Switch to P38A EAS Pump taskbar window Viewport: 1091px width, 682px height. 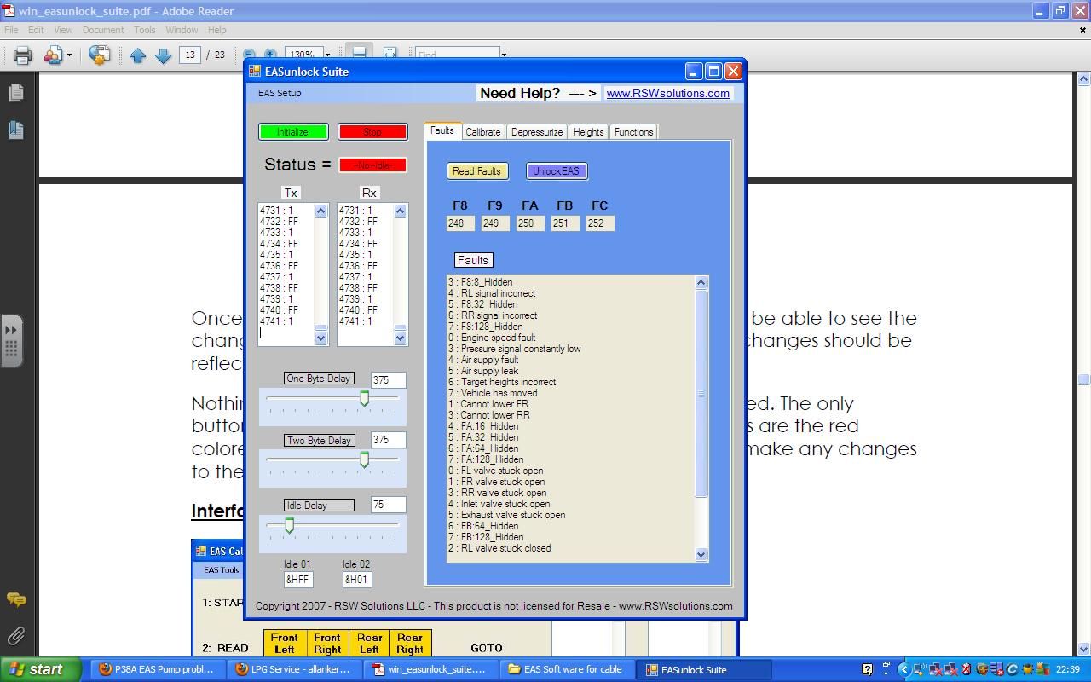157,669
